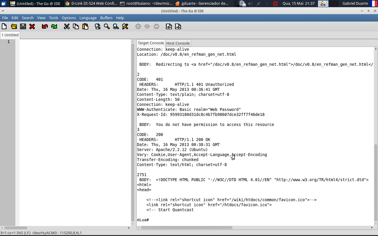This screenshot has width=378, height=236.
Task: Switch to the D-Link DI-524 taskbar window
Action: pos(91,4)
